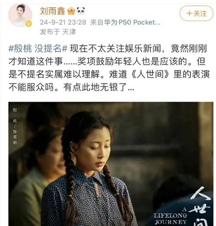Click the crown membership icon beside username
216x226 pixels.
tap(71, 11)
